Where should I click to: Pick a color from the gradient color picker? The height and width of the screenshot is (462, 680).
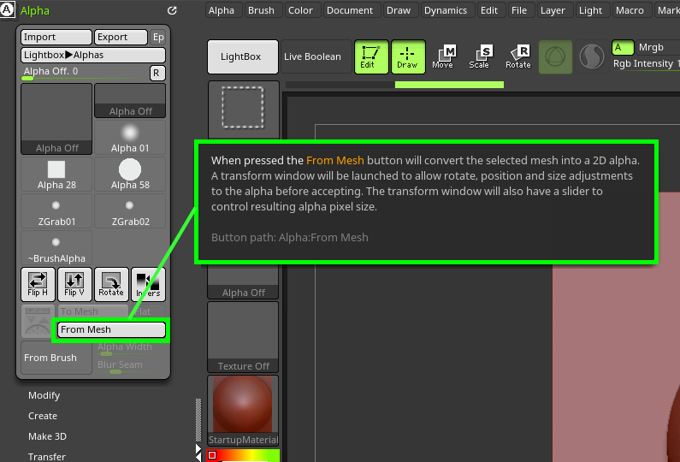[243, 455]
